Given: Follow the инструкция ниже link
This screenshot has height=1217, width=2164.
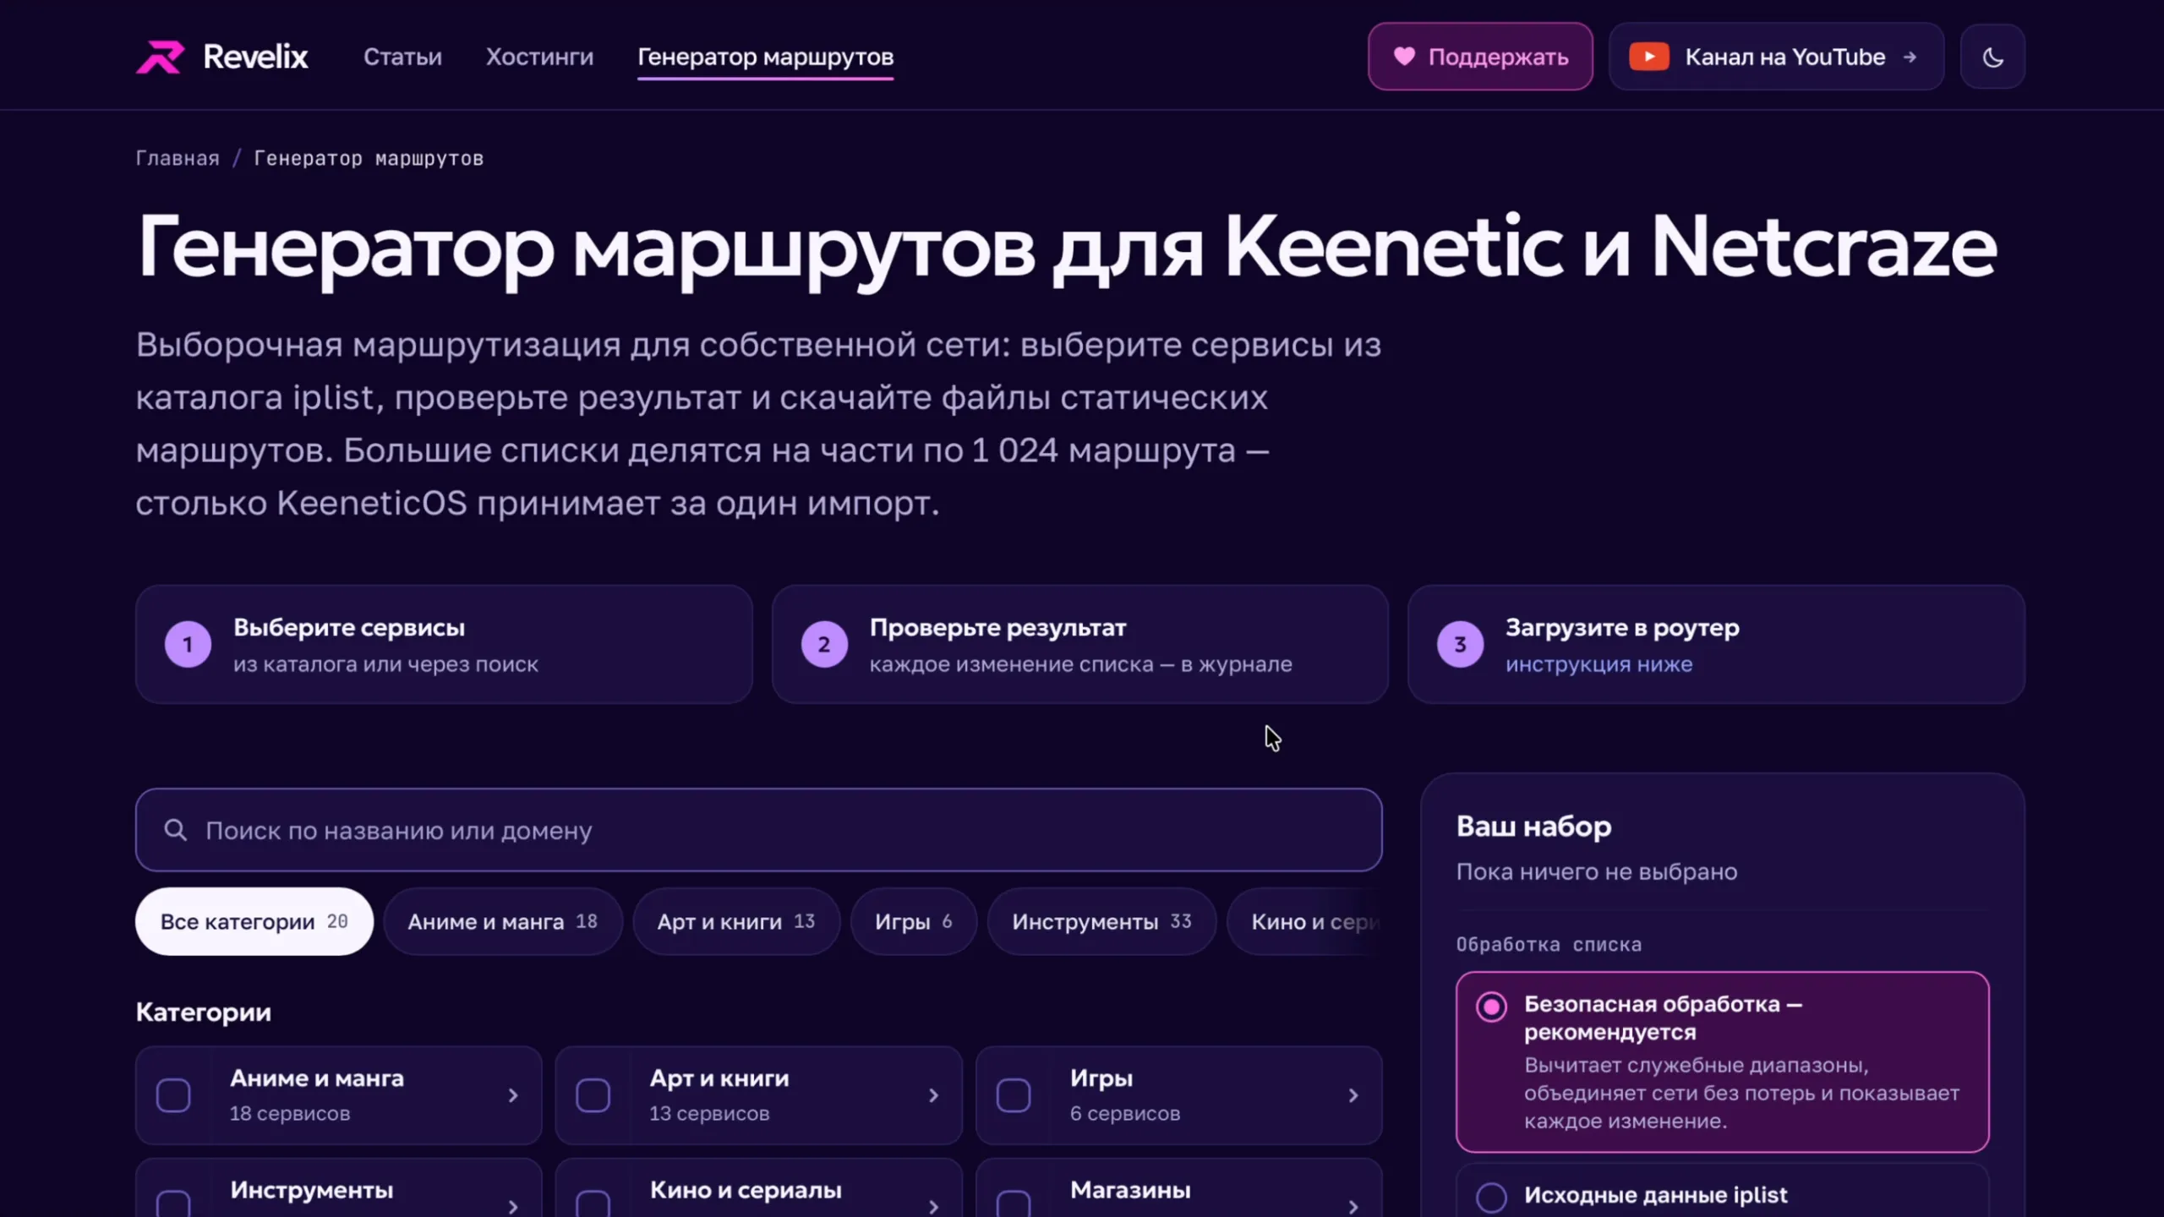Looking at the screenshot, I should pyautogui.click(x=1598, y=664).
